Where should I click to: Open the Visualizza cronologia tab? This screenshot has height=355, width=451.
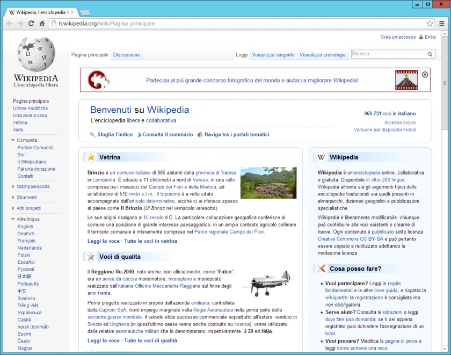coord(323,55)
